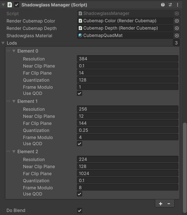The image size is (187, 215).
Task: Disable the Shadowglass Manager component checkbox
Action: tap(17, 5)
